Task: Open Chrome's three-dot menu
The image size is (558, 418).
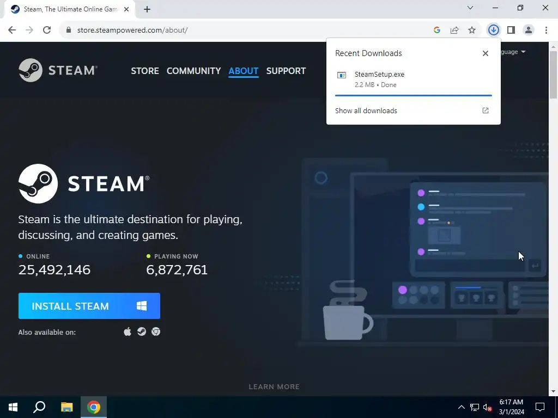Action: pyautogui.click(x=546, y=30)
